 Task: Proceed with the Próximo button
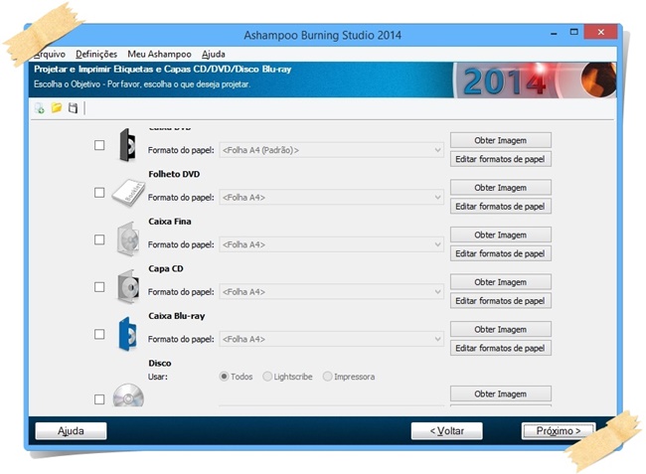[x=559, y=431]
